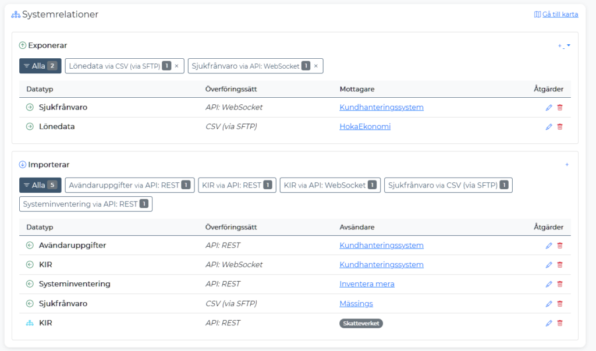
Task: Select the Alla filter in Exponerar
Action: (40, 66)
